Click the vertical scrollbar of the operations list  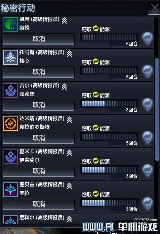[157, 109]
